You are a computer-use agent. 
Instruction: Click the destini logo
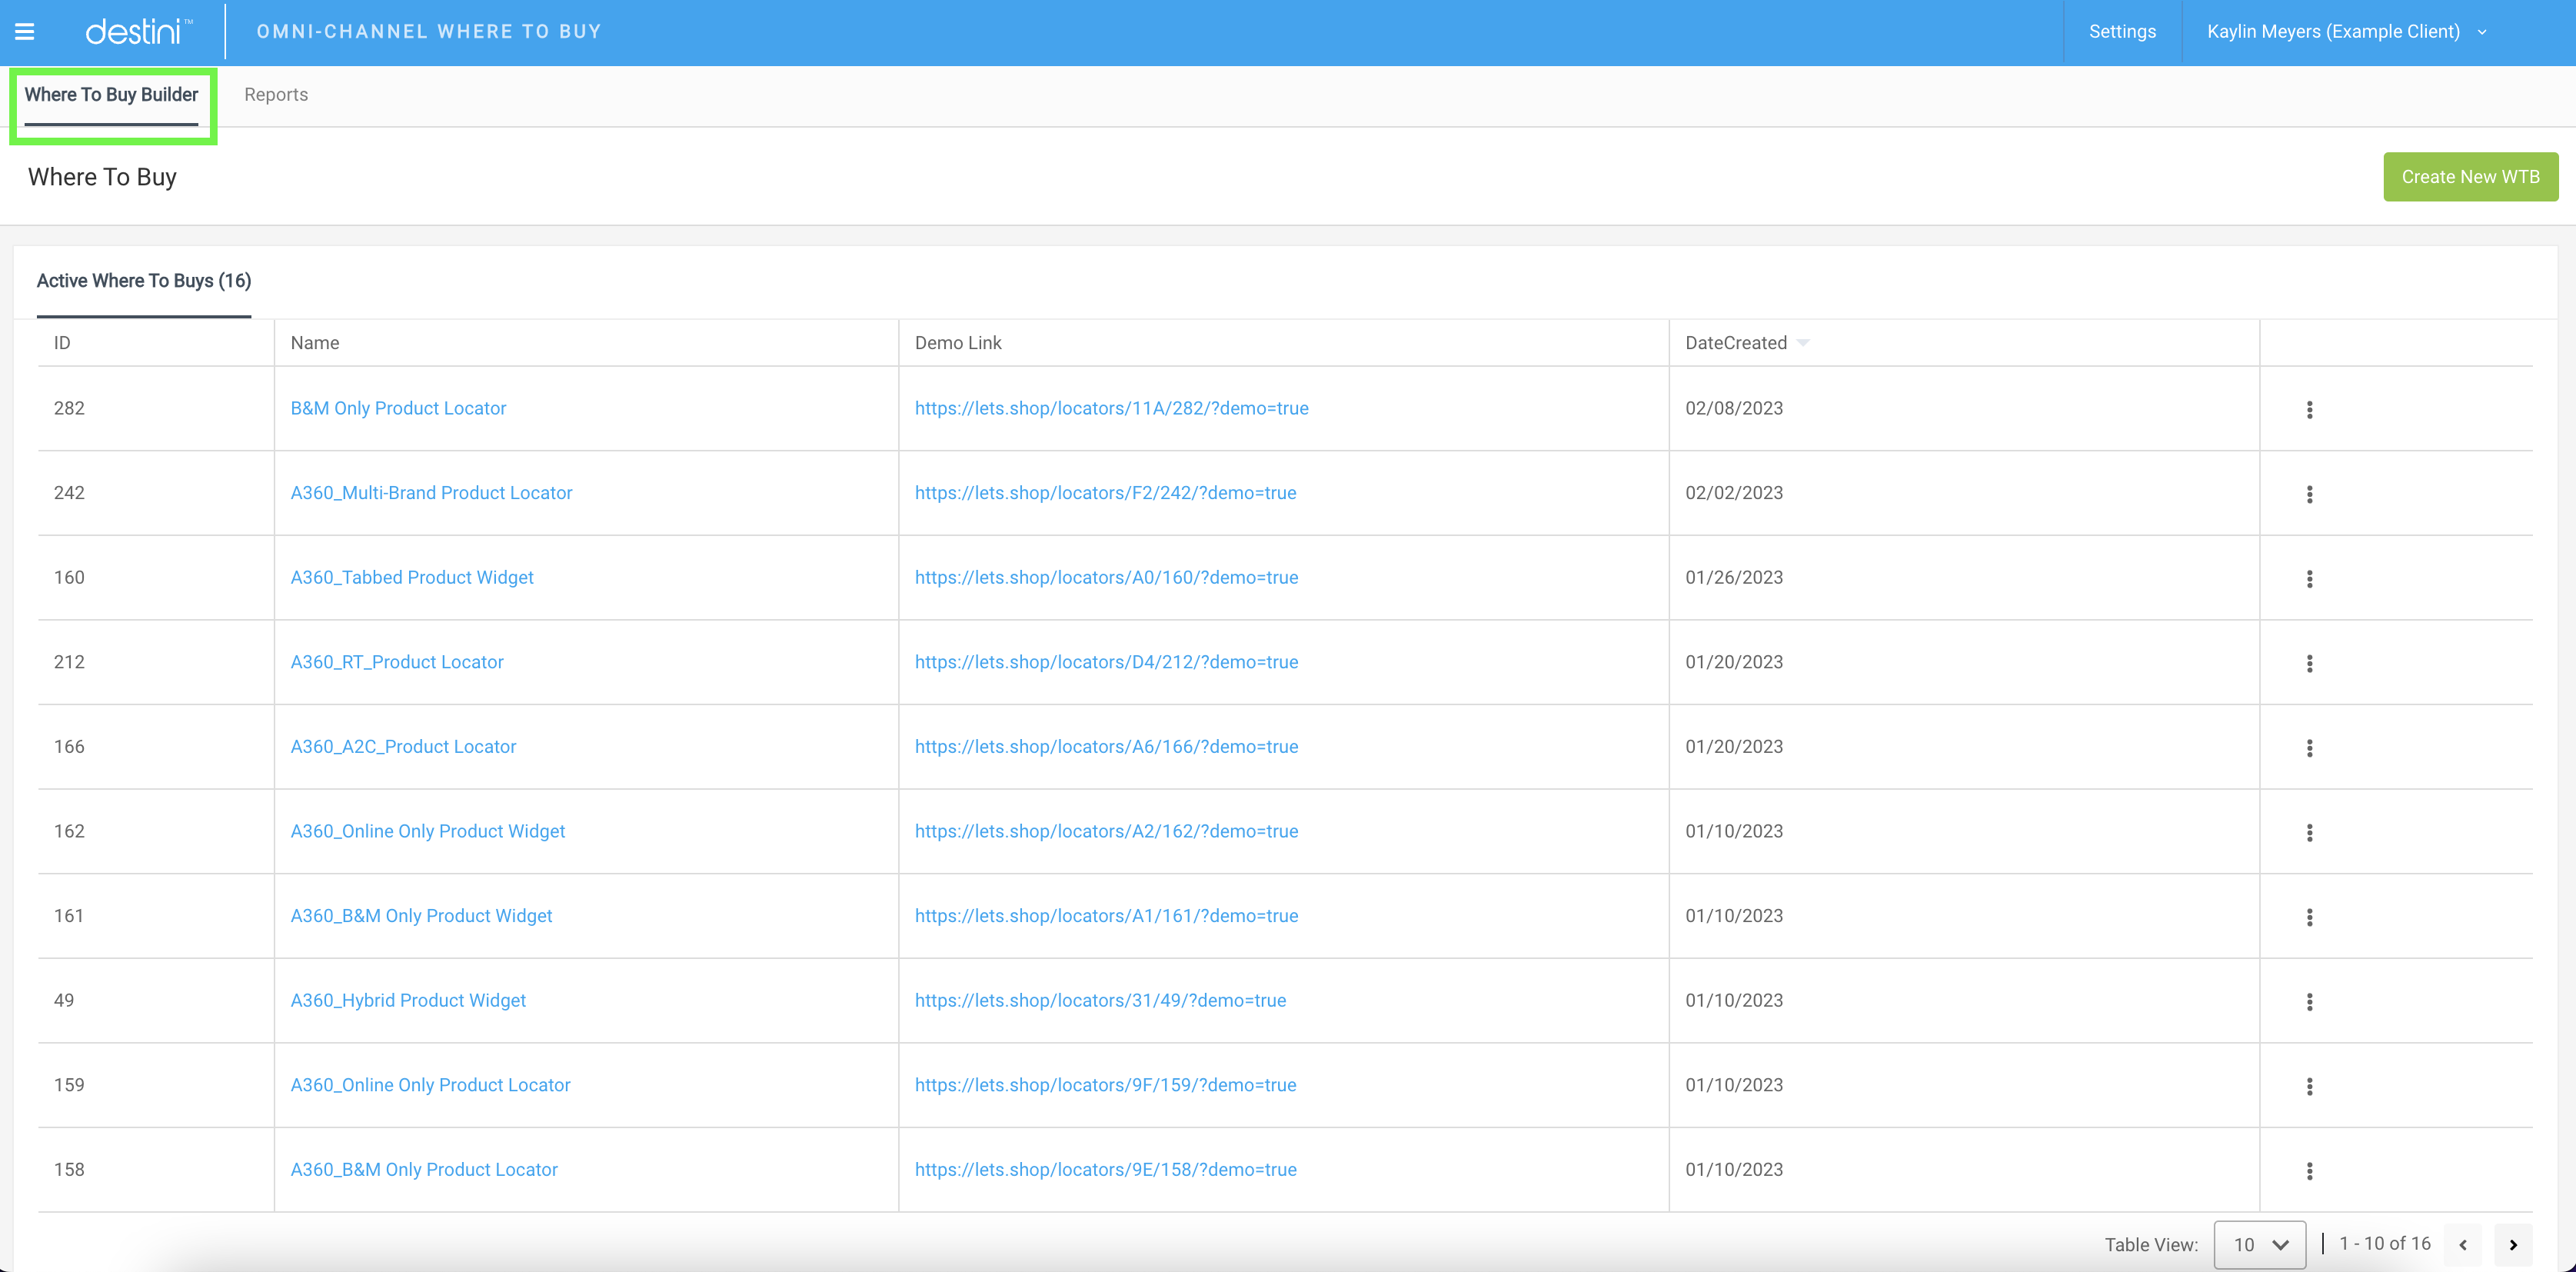139,32
